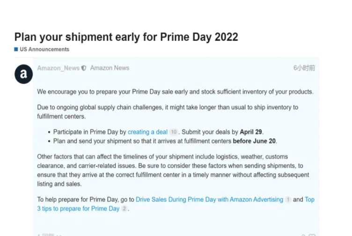The height and width of the screenshot is (236, 352).
Task: Click the blue category square before US Announcements
Action: [x=16, y=49]
